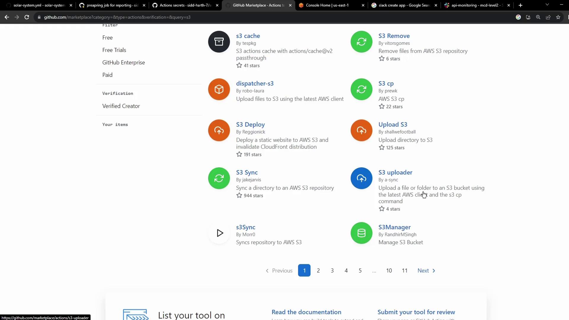Click the browser address bar URL
569x320 pixels.
[x=117, y=17]
